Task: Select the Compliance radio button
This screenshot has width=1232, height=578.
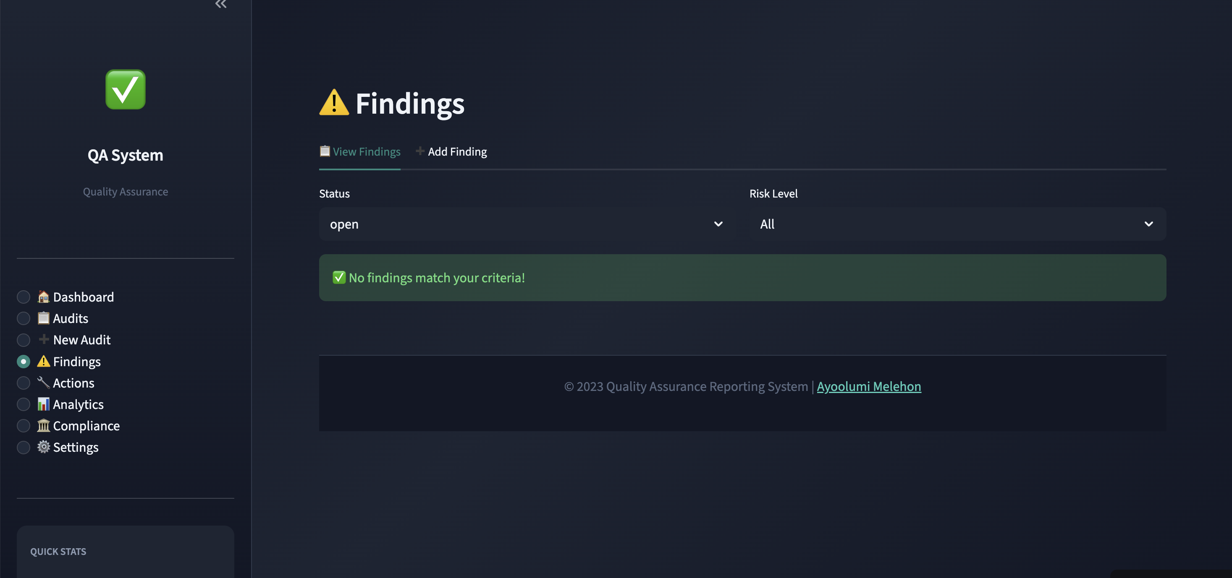Action: [x=24, y=426]
